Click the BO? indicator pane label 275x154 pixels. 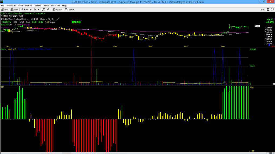2,87
